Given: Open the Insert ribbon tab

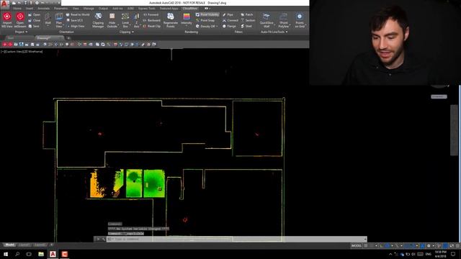Looking at the screenshot, I should (x=30, y=8).
